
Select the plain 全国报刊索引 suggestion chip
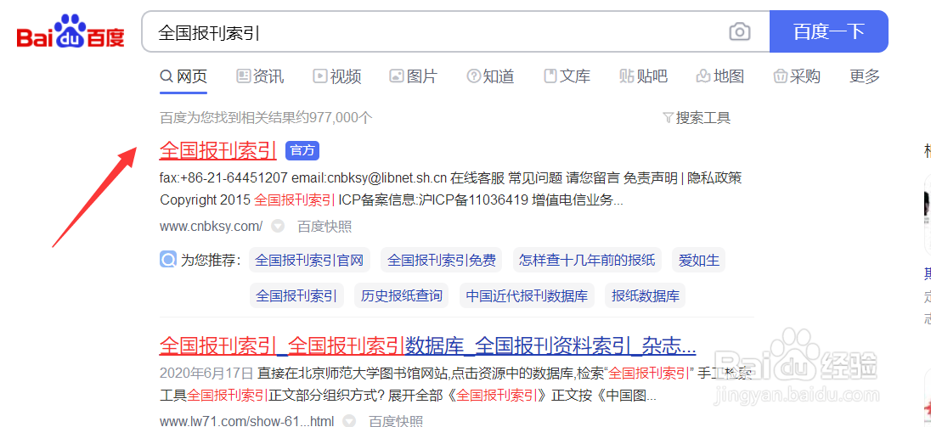(296, 295)
